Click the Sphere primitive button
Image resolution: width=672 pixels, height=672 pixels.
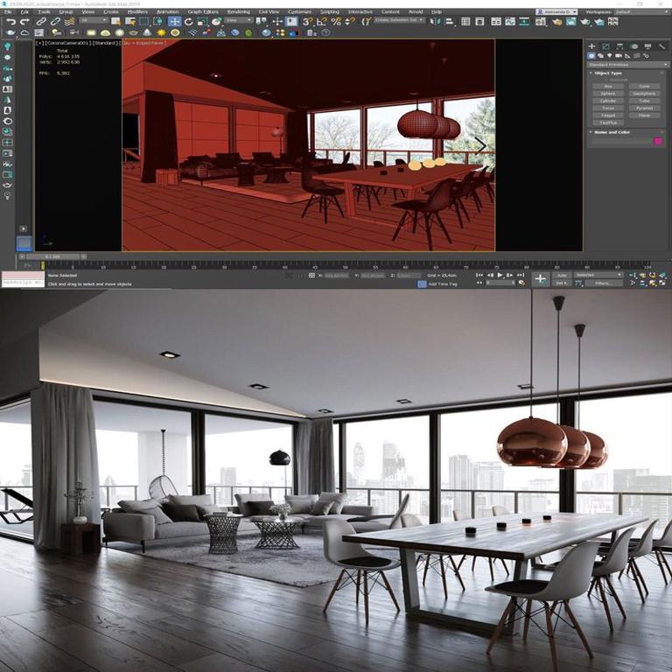[x=608, y=94]
